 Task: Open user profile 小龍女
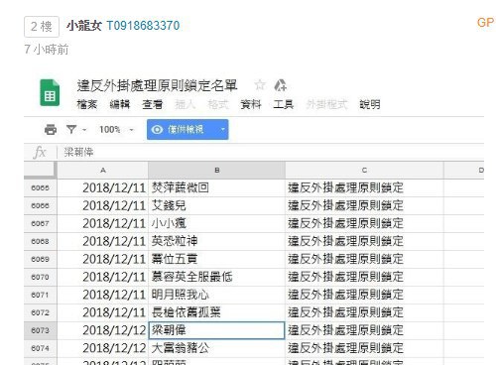click(x=83, y=26)
